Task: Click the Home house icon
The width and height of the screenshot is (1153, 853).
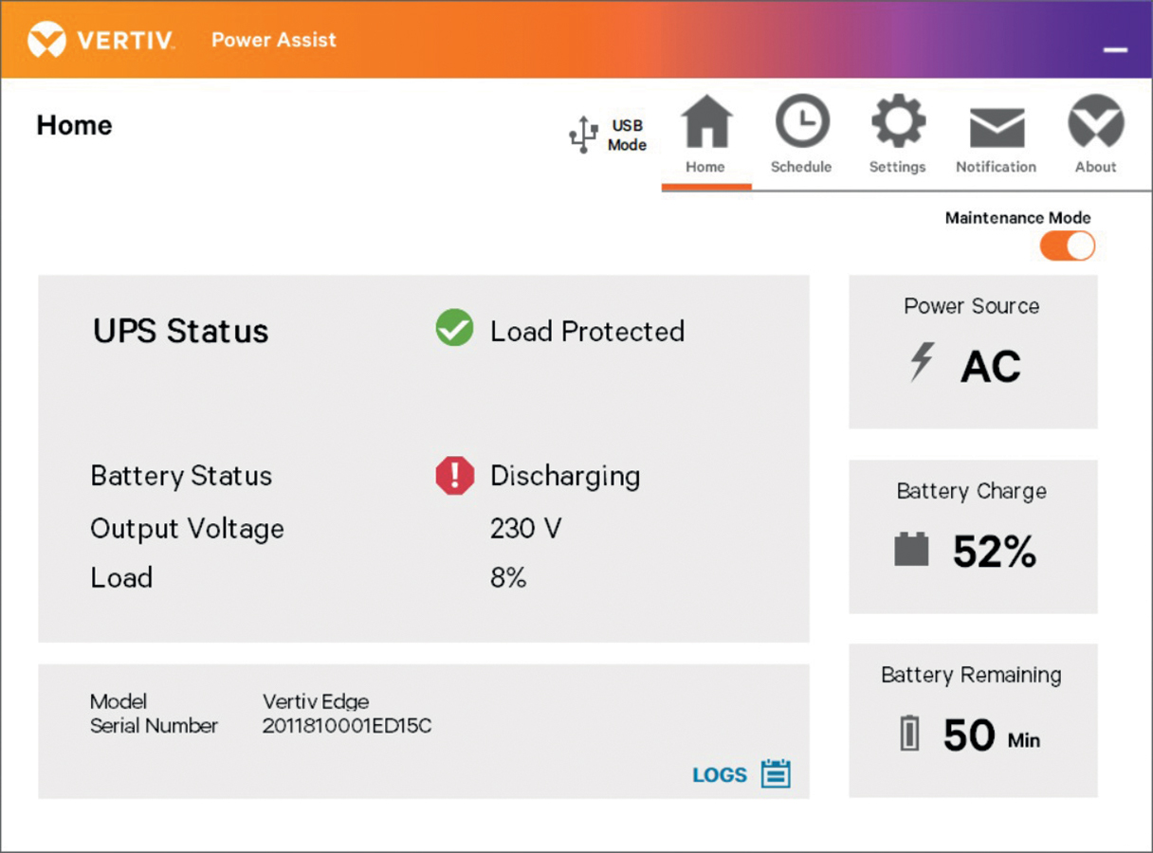Action: (x=706, y=122)
